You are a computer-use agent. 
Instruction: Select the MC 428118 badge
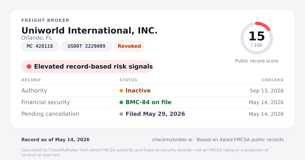coord(40,46)
